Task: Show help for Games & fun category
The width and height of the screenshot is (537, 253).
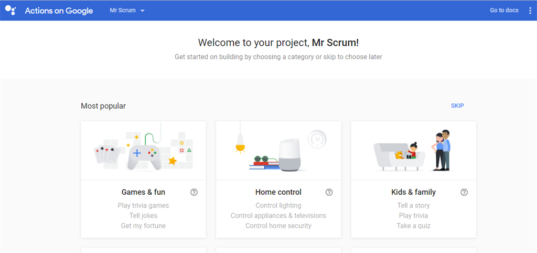Action: click(194, 192)
